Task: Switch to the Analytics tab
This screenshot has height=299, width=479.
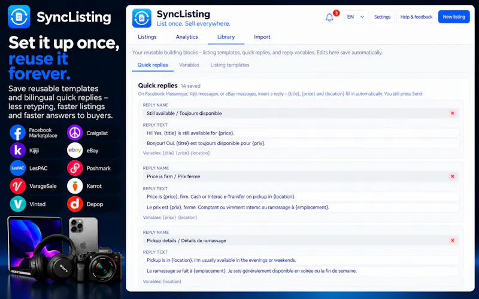Action: click(187, 37)
